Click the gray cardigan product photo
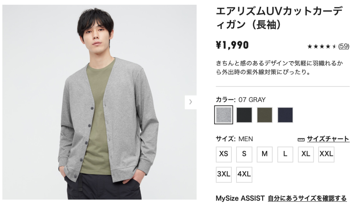The image size is (350, 204). click(99, 102)
